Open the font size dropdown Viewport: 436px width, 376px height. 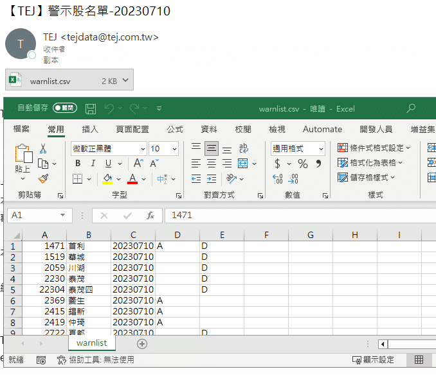(174, 149)
